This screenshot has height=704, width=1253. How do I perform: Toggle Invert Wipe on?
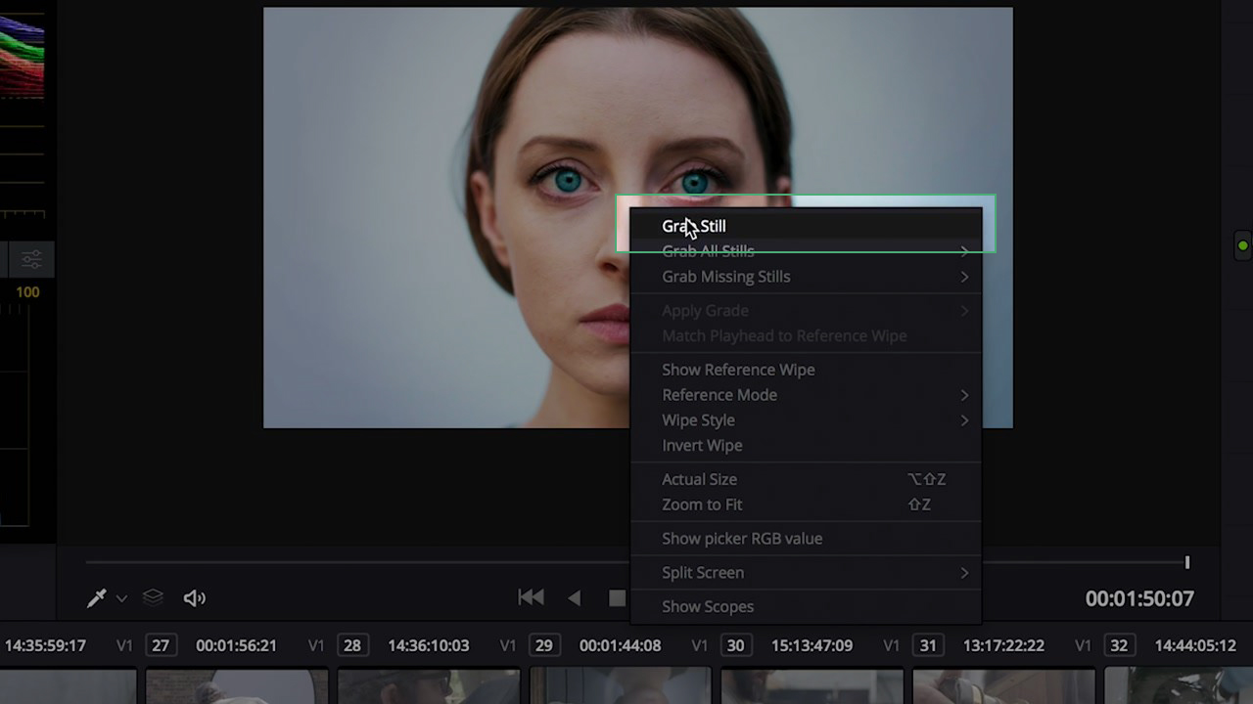[702, 445]
